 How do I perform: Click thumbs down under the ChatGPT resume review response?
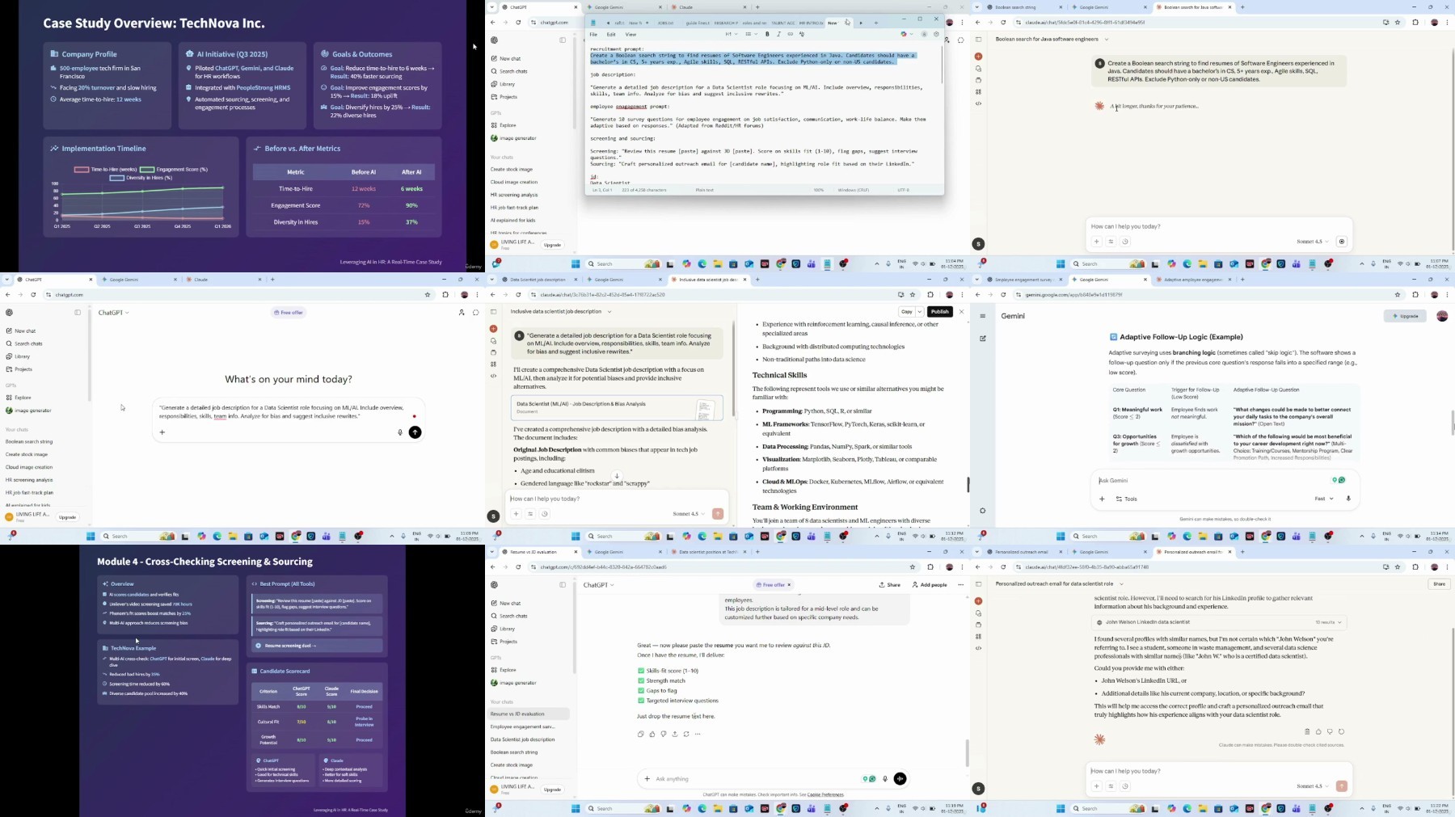[664, 735]
